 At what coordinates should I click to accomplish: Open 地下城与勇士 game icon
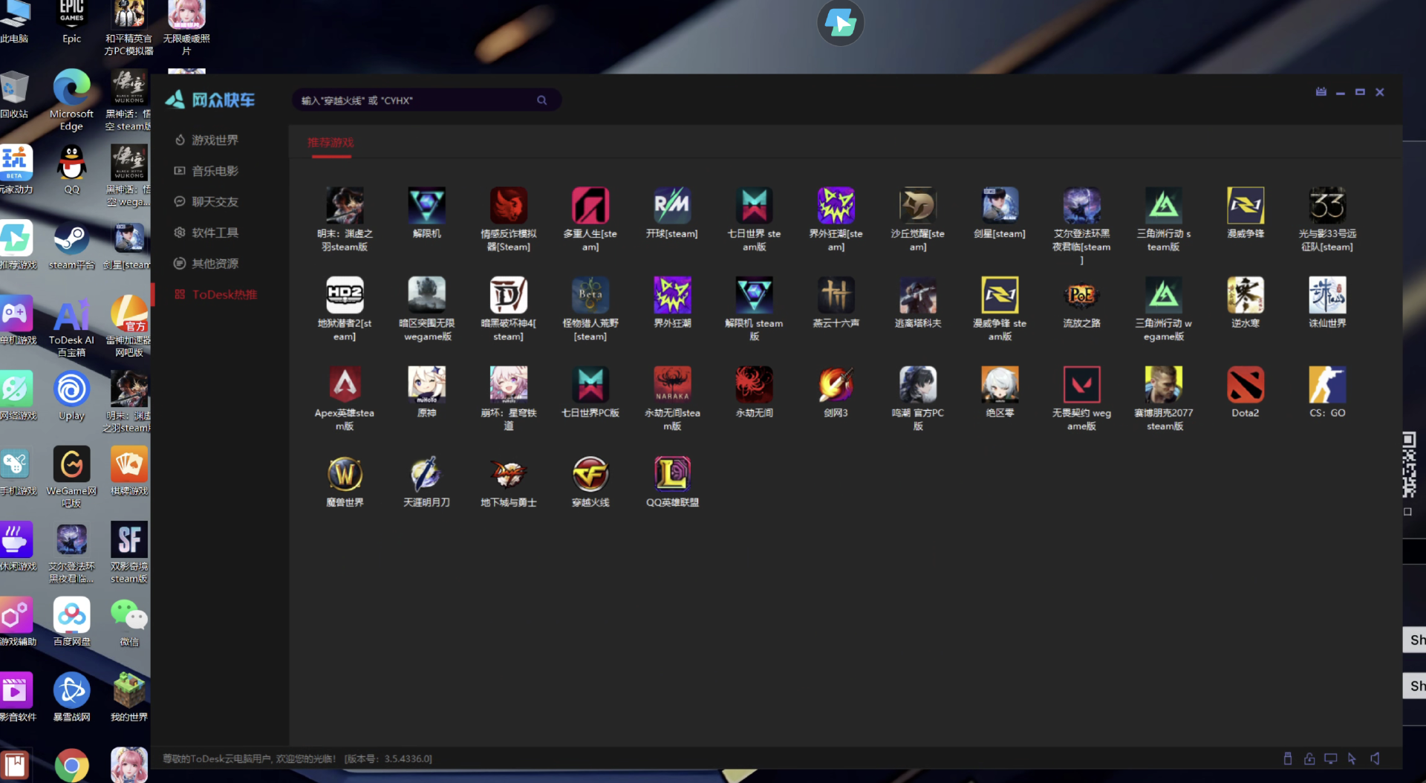point(508,475)
